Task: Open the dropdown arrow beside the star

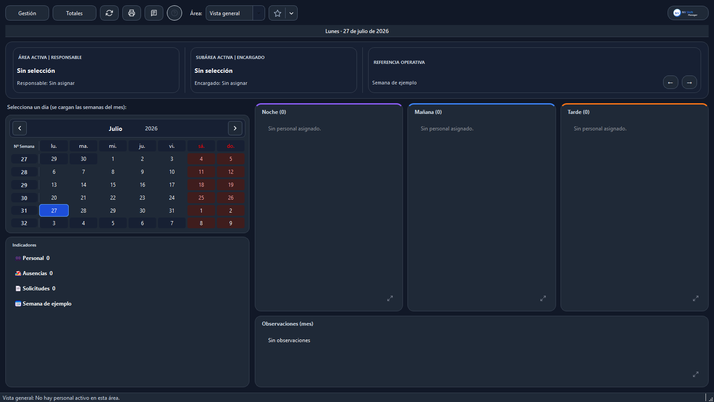Action: click(291, 13)
